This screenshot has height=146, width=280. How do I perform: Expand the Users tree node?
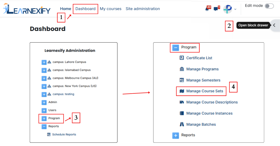[x=44, y=110]
